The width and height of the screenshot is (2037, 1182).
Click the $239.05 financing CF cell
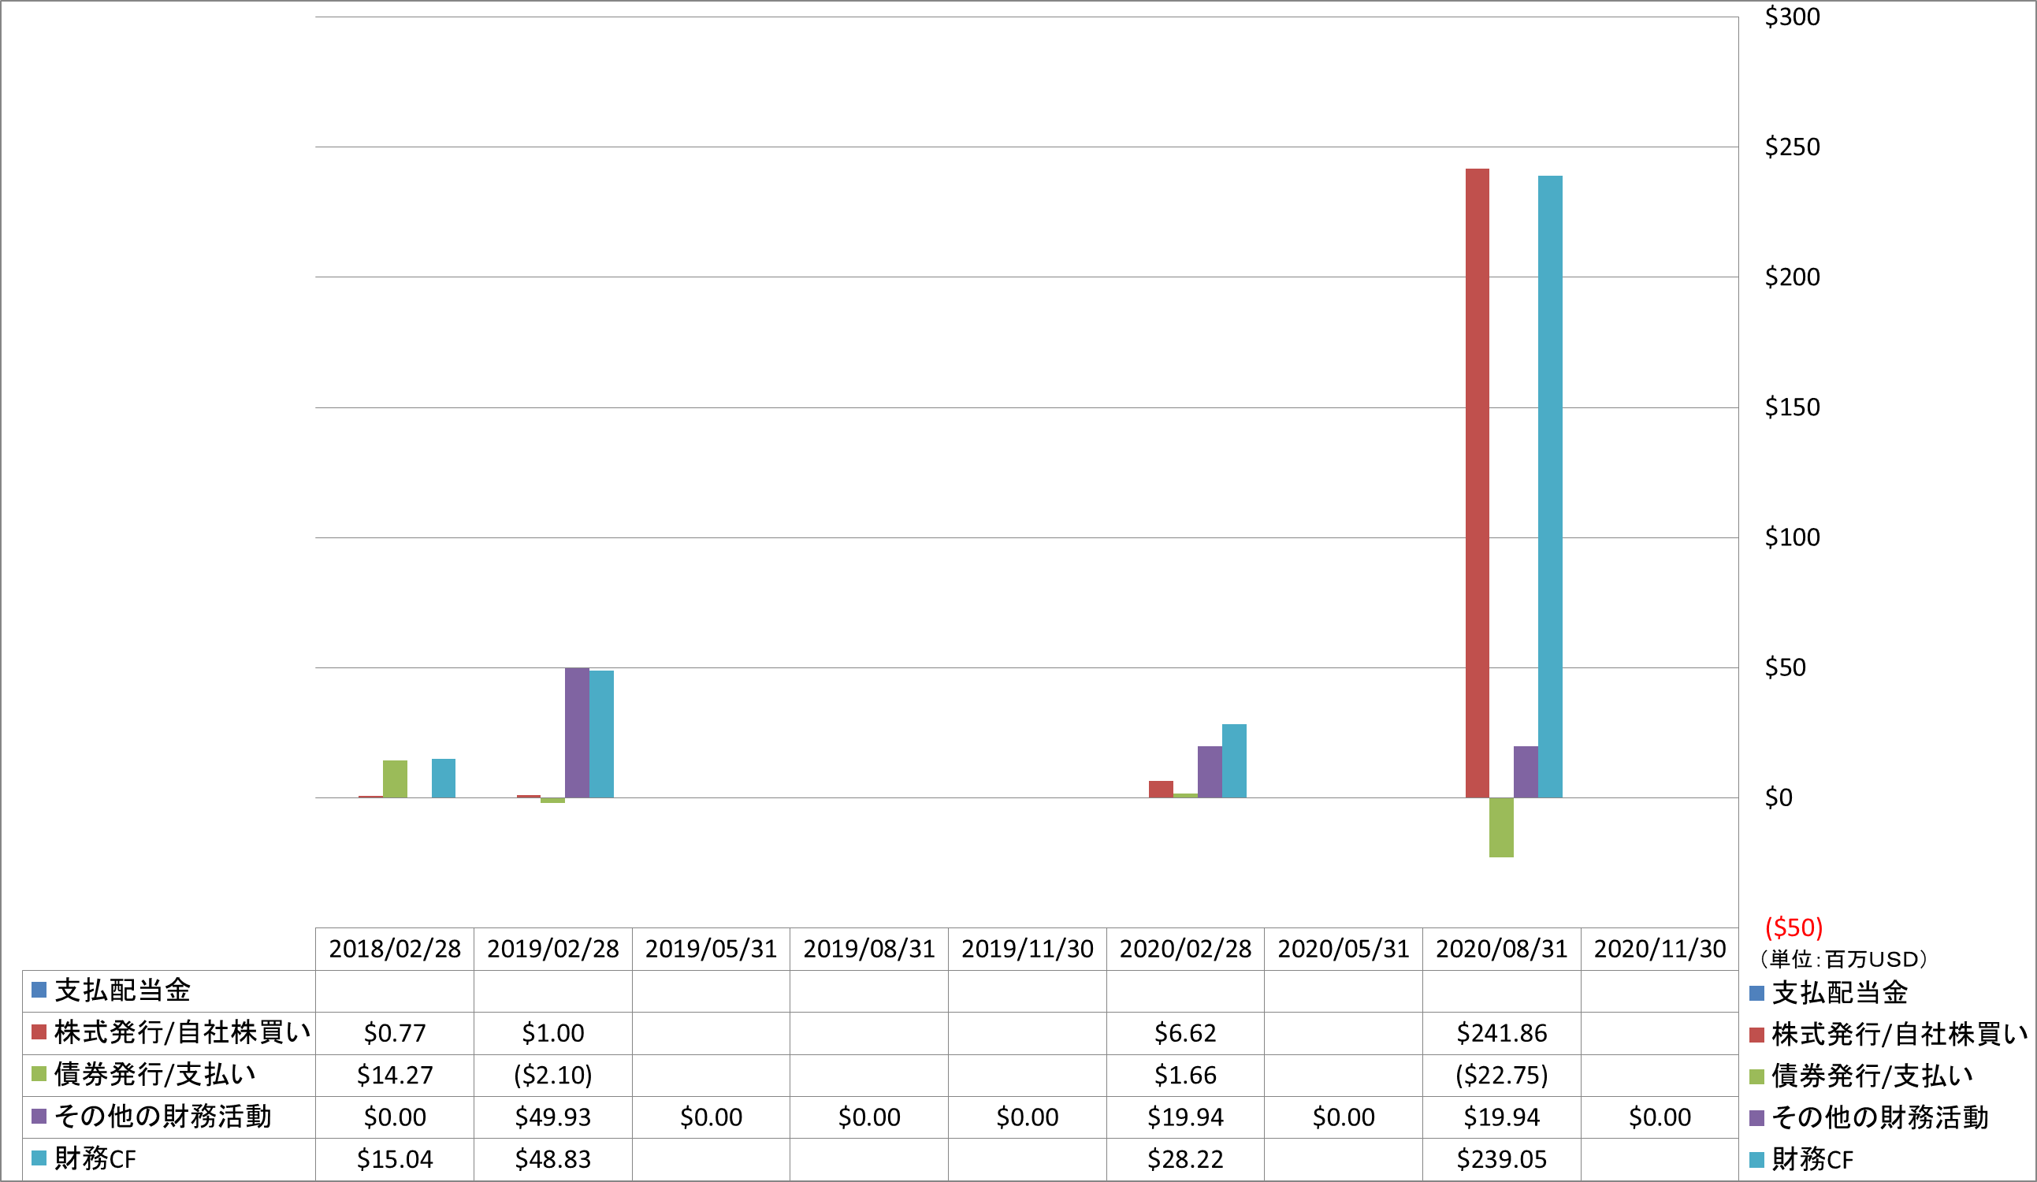coord(1502,1159)
